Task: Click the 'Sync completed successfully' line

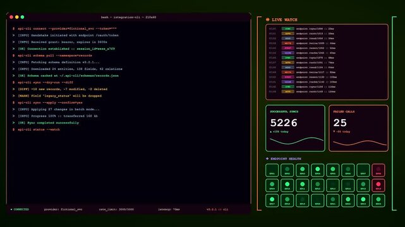Action: (x=48, y=123)
